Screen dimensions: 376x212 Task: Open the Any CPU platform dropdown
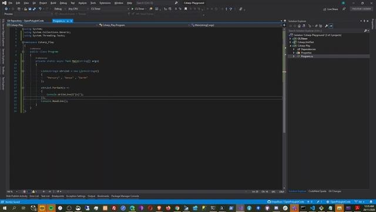coord(78,9)
